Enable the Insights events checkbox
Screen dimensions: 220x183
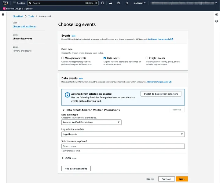(x=147, y=58)
